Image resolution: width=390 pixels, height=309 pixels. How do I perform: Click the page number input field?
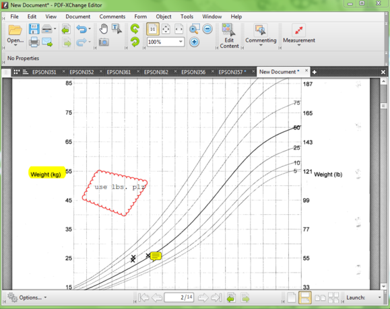178,298
